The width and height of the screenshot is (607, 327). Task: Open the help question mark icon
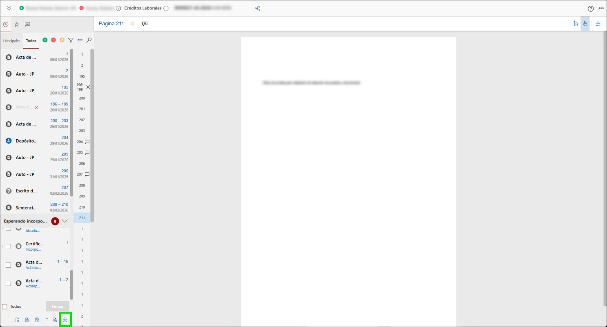tap(591, 9)
